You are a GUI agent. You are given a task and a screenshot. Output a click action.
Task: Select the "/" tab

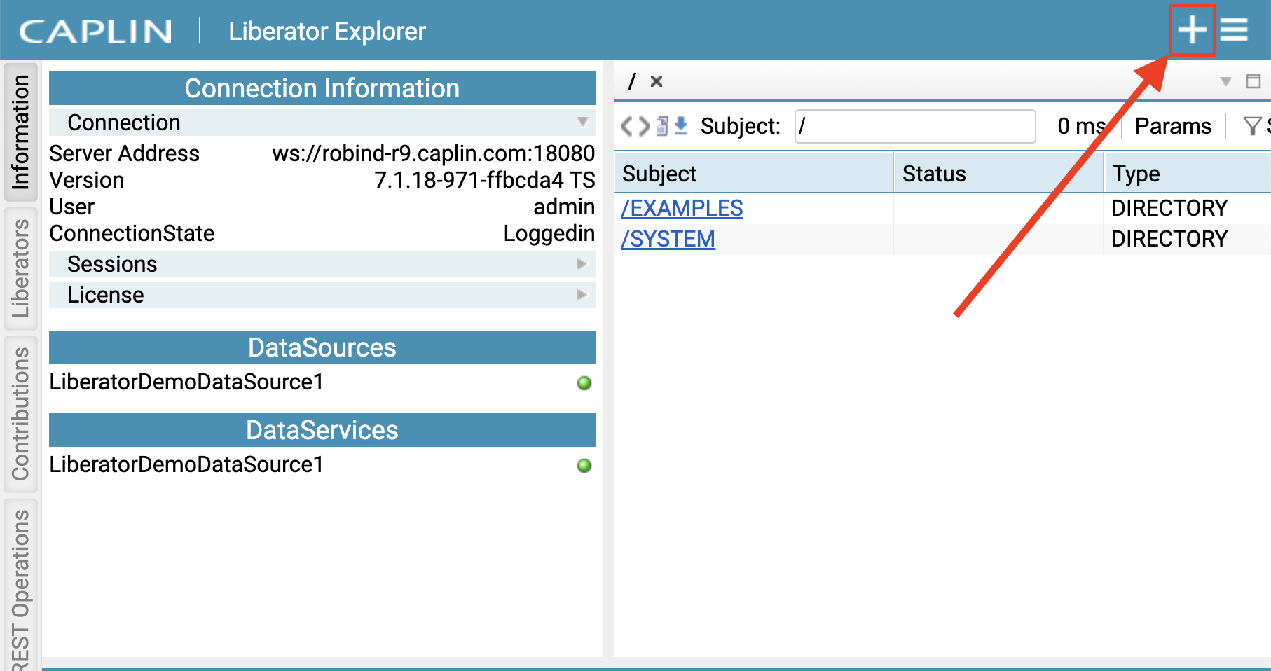pos(632,81)
